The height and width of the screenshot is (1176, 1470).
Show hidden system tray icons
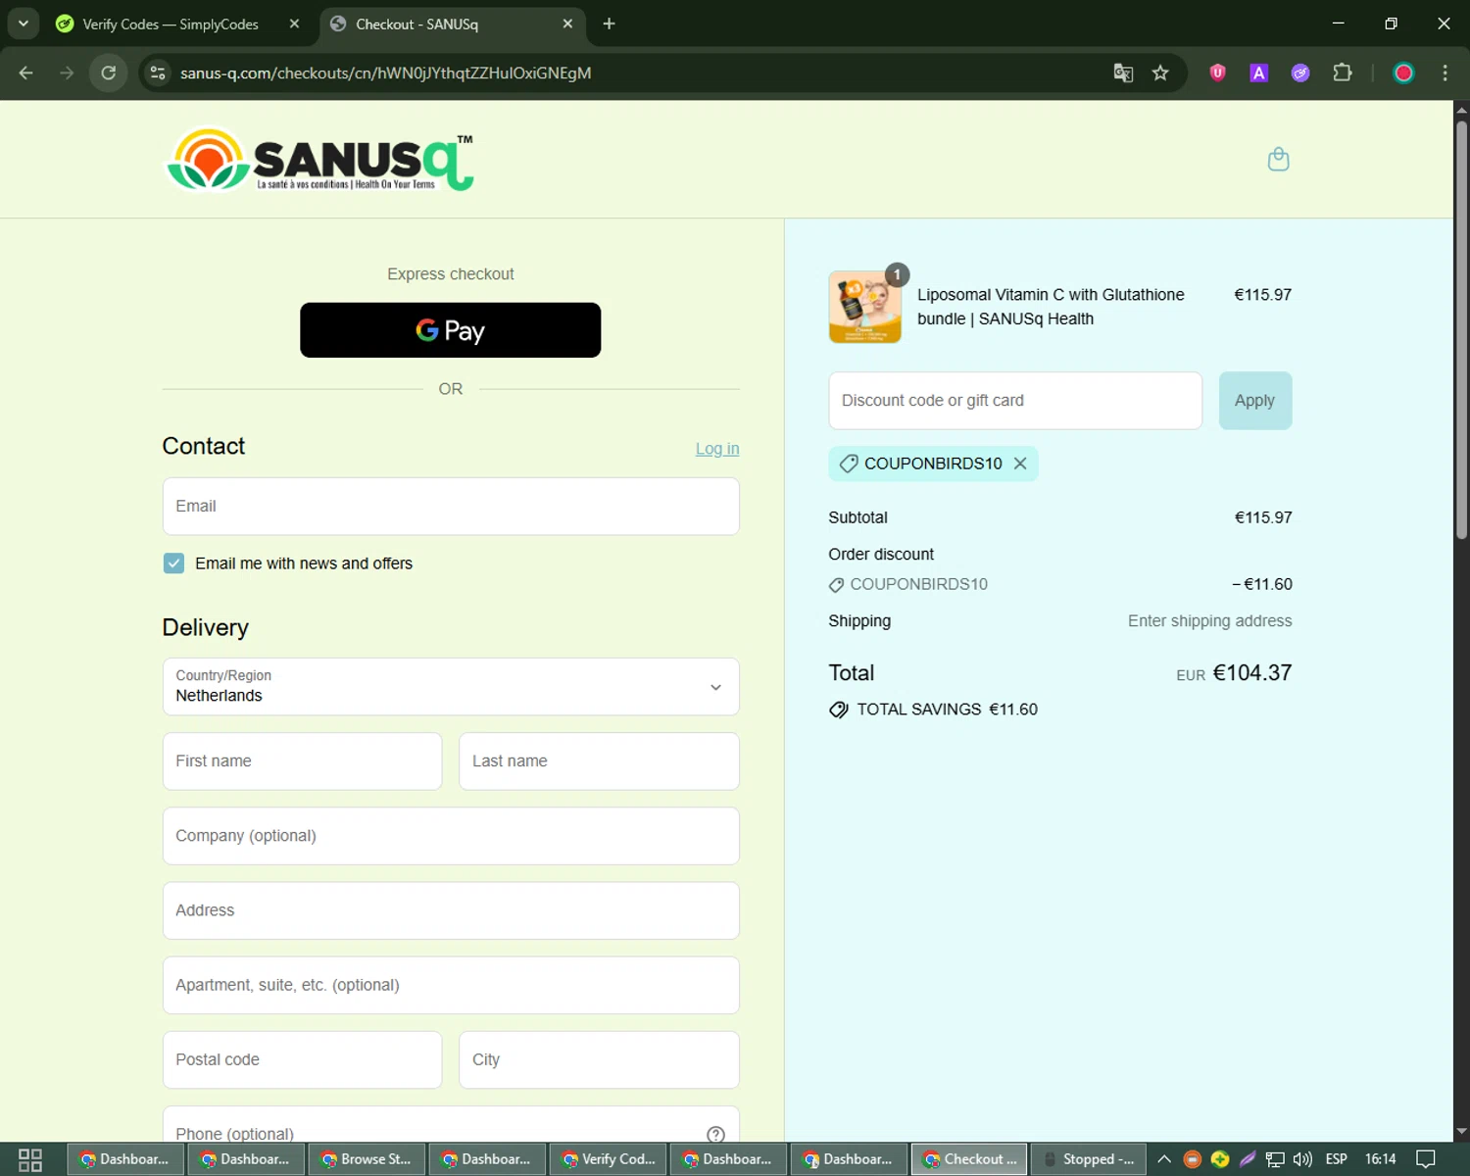tap(1164, 1159)
